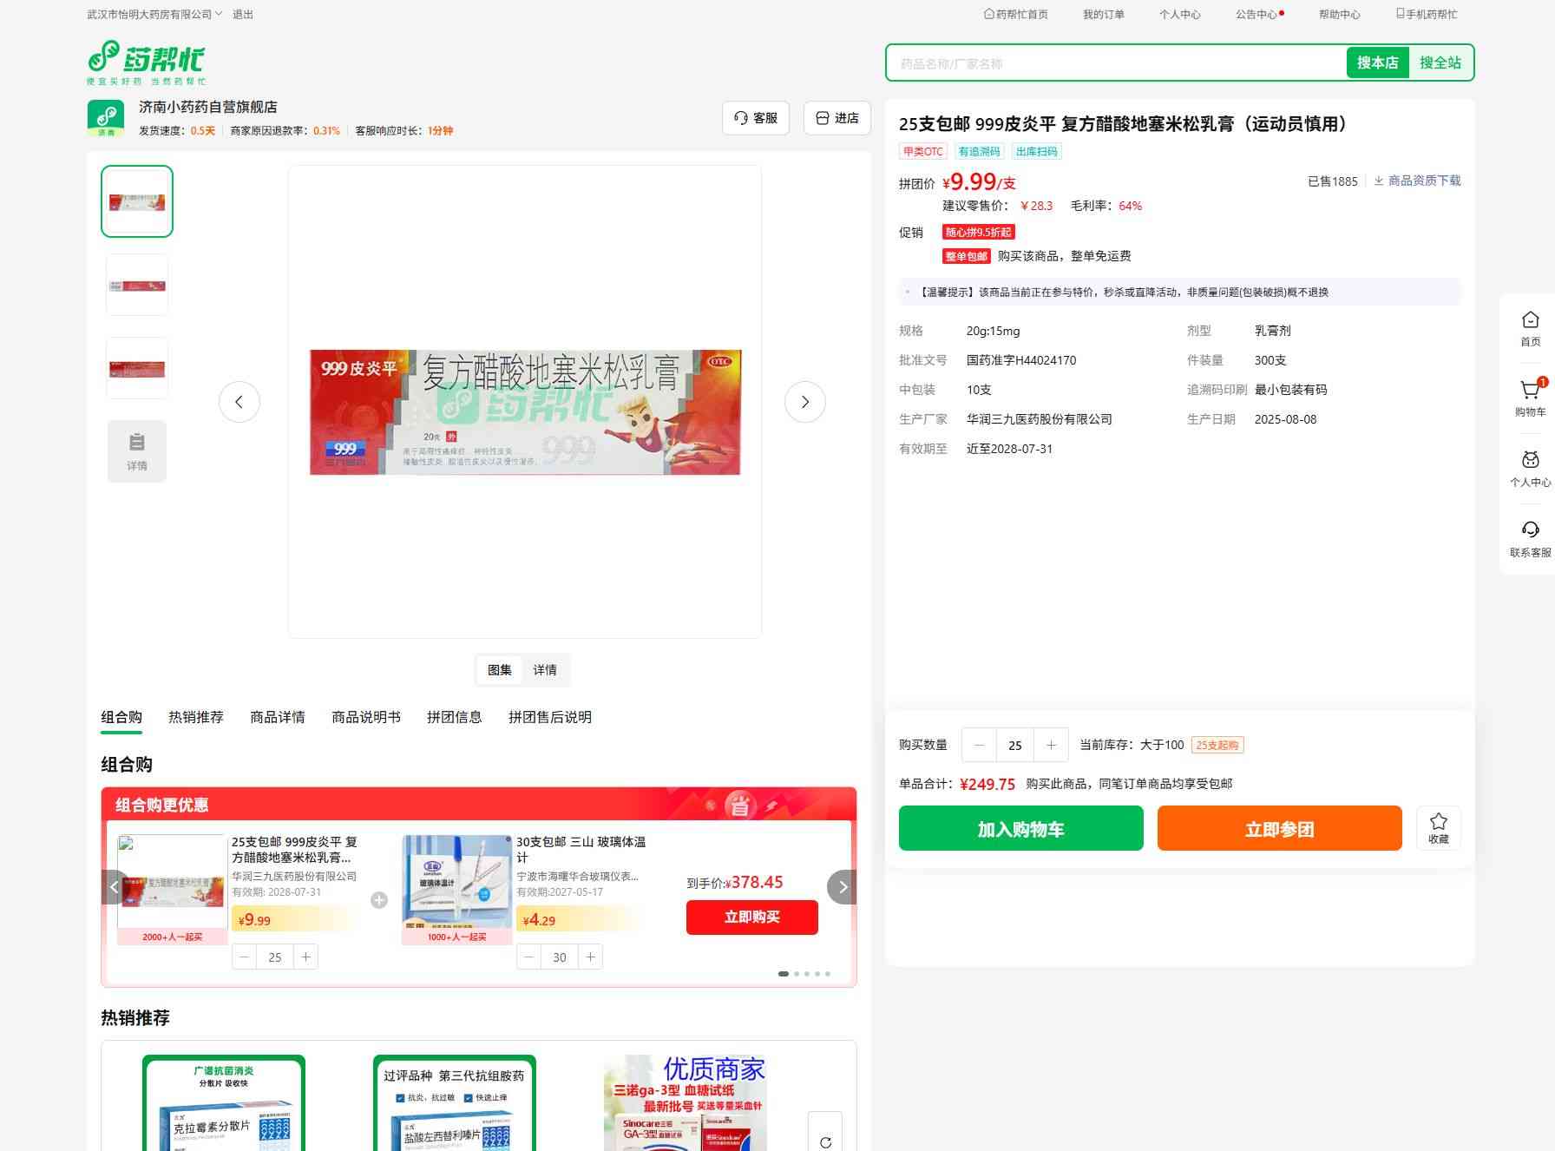Increase purchase quantity with the plus button
The image size is (1555, 1151).
coord(1051,745)
